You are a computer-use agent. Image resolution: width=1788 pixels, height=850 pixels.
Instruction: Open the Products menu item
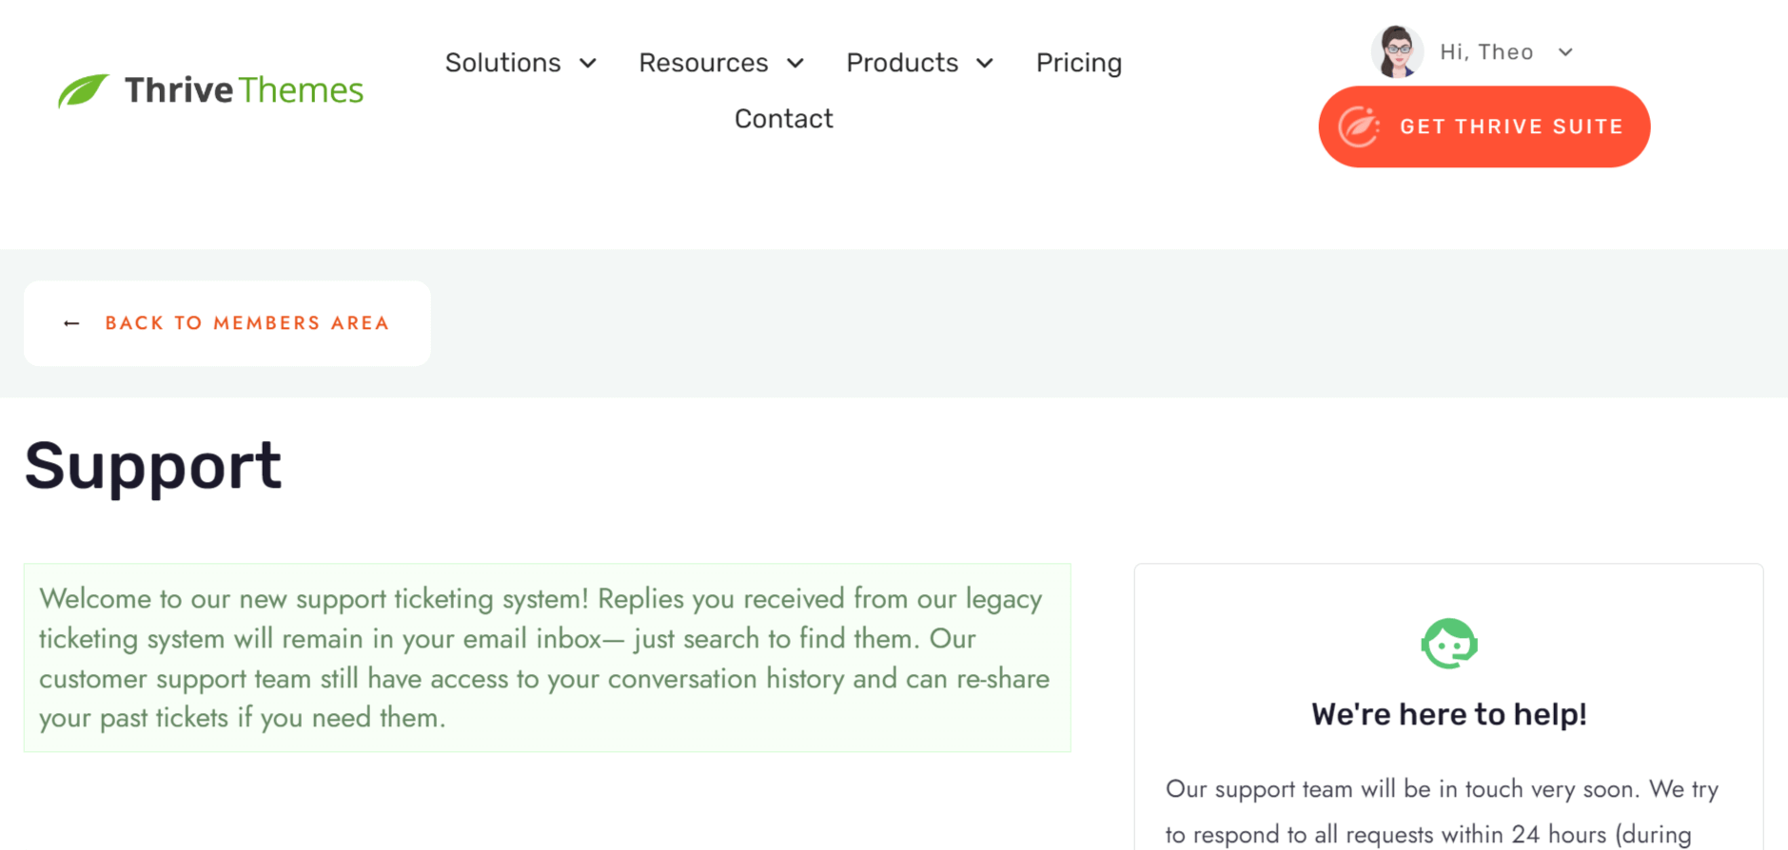[902, 63]
